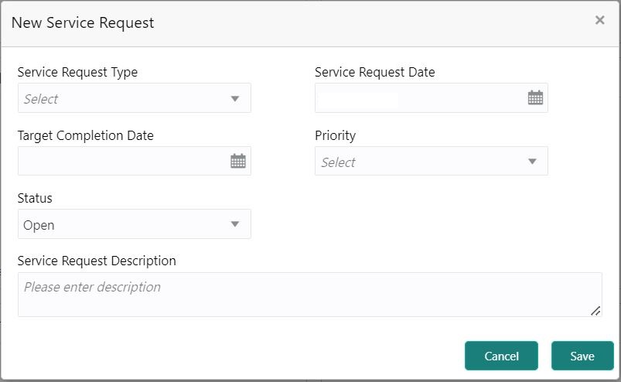Viewport: 621px width, 382px height.
Task: Click the Priority field label
Action: click(x=335, y=135)
